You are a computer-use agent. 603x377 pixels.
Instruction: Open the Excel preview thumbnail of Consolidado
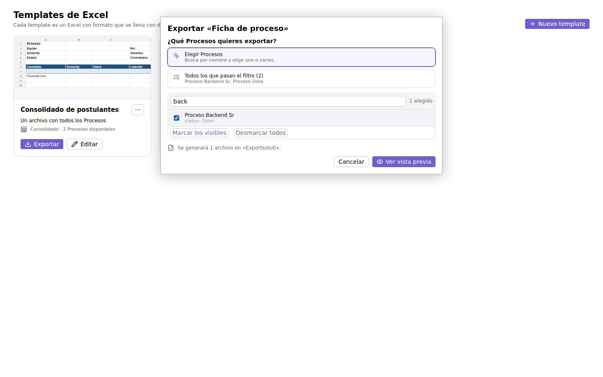coord(82,67)
